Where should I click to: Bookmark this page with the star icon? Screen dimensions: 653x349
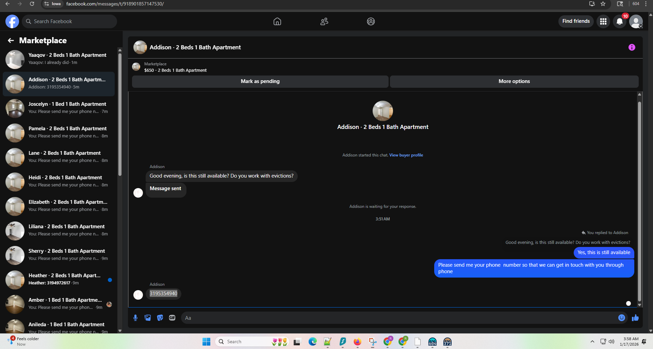[x=603, y=4]
